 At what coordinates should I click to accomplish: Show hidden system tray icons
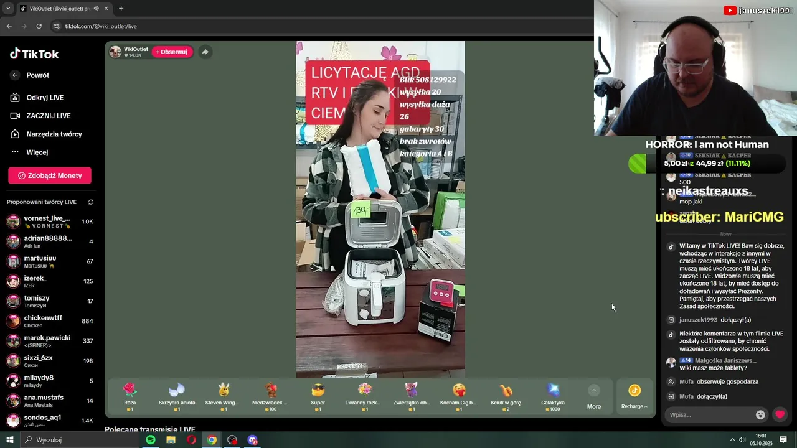[x=732, y=440]
